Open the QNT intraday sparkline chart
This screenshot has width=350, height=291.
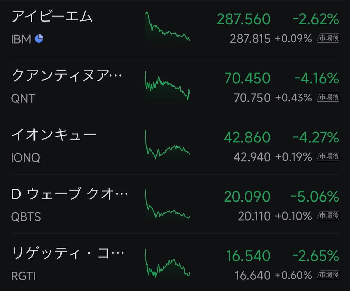pos(167,86)
